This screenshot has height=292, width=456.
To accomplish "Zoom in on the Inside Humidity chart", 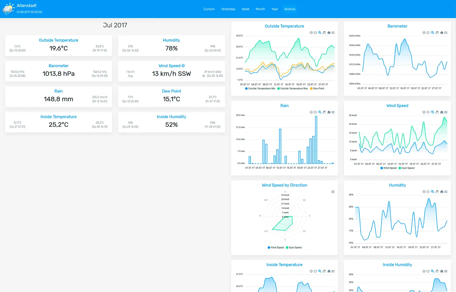I will coord(424,271).
